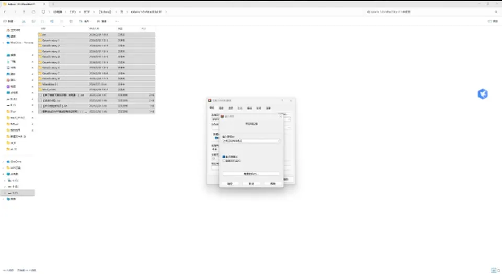The width and height of the screenshot is (502, 274).
Task: Refresh the current Explorer folder
Action: (x=33, y=12)
